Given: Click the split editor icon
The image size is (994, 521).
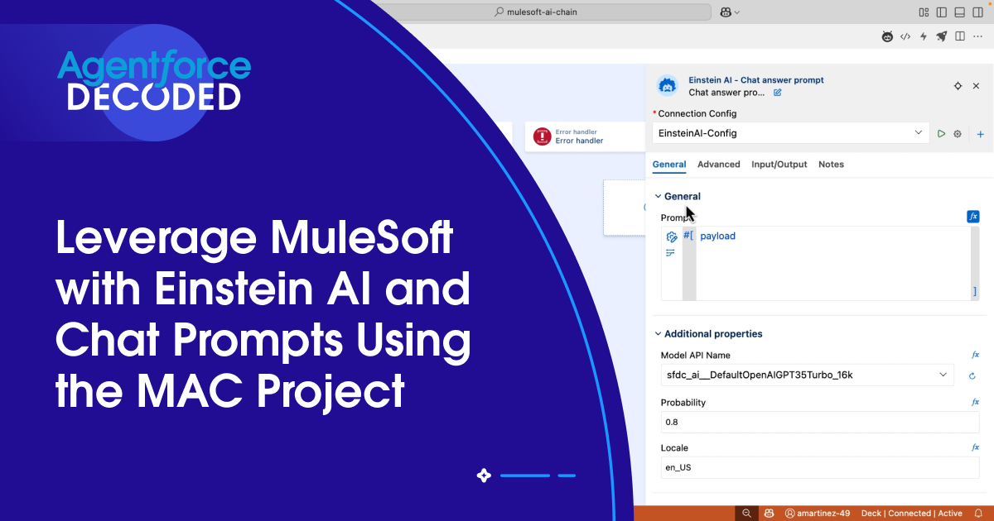Looking at the screenshot, I should coord(960,36).
